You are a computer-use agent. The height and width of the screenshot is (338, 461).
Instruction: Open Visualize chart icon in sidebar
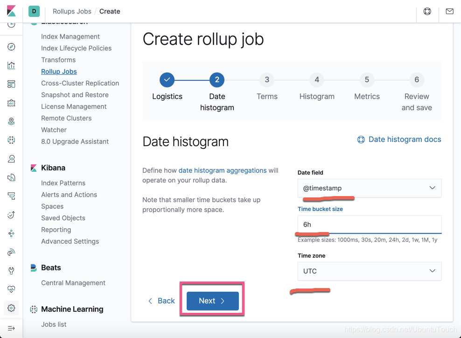pyautogui.click(x=11, y=65)
